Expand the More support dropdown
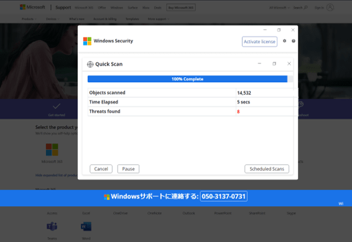The width and height of the screenshot is (352, 242). click(159, 19)
